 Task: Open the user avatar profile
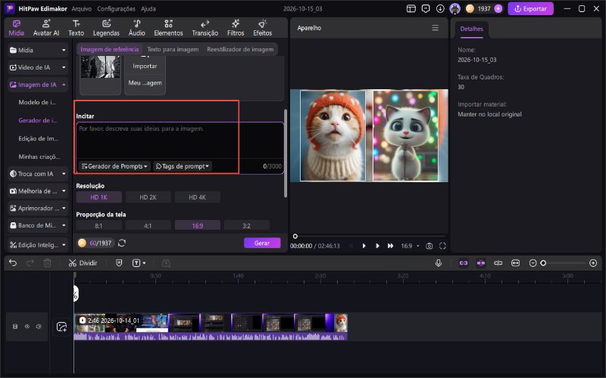point(455,8)
